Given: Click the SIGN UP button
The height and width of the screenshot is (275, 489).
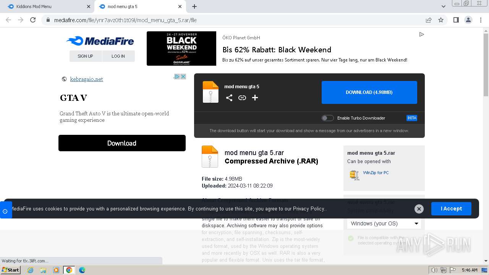Looking at the screenshot, I should [x=86, y=56].
